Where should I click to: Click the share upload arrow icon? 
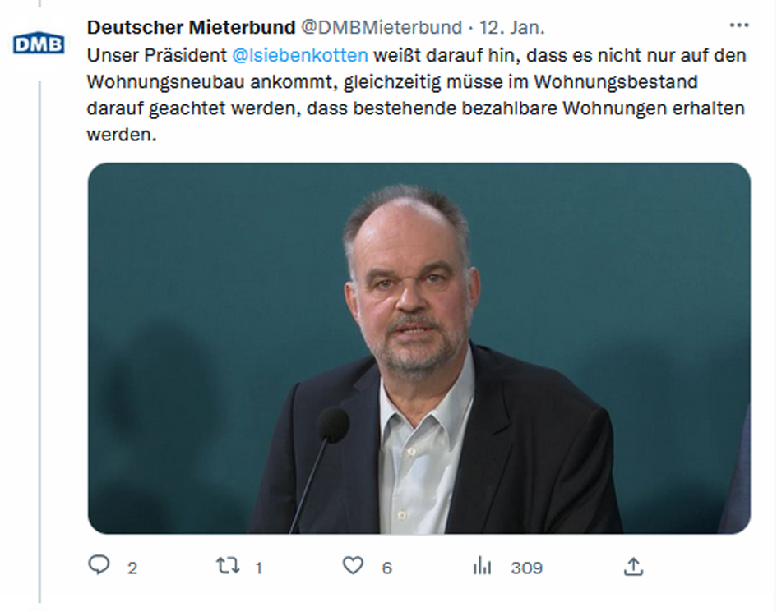point(633,566)
